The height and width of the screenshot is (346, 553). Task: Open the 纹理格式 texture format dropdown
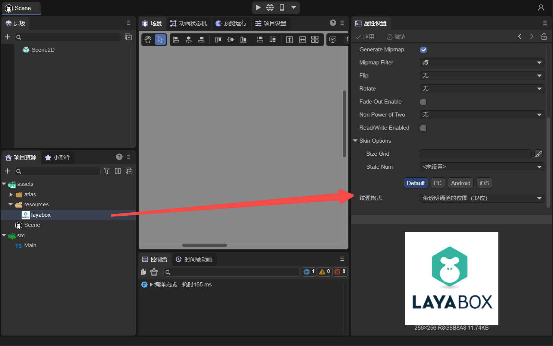tap(482, 198)
